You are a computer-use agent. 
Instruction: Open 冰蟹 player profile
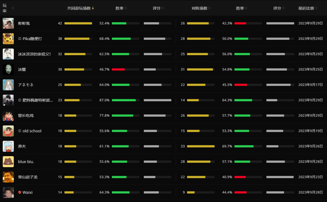point(22,69)
